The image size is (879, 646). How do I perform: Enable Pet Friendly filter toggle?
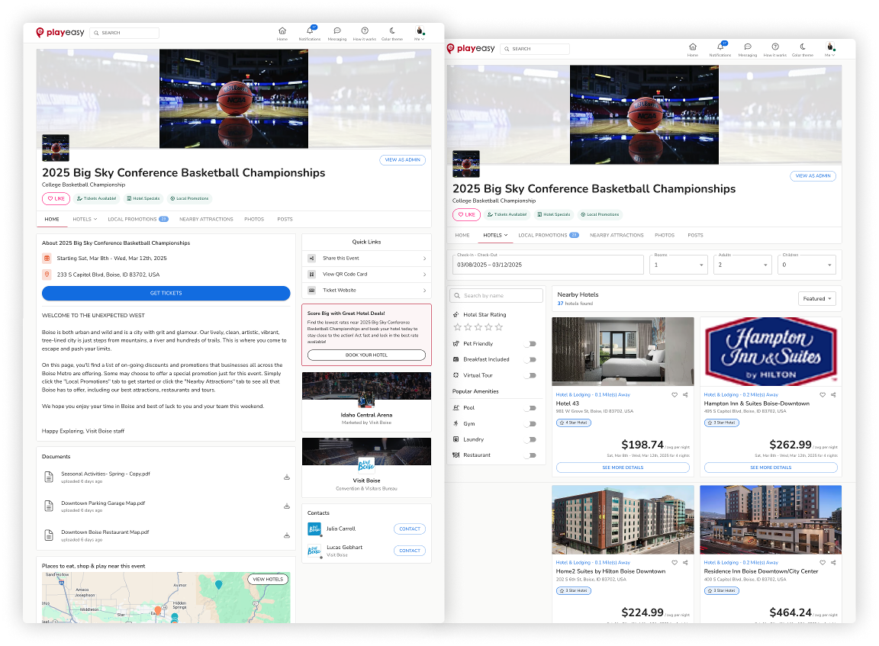(x=531, y=344)
